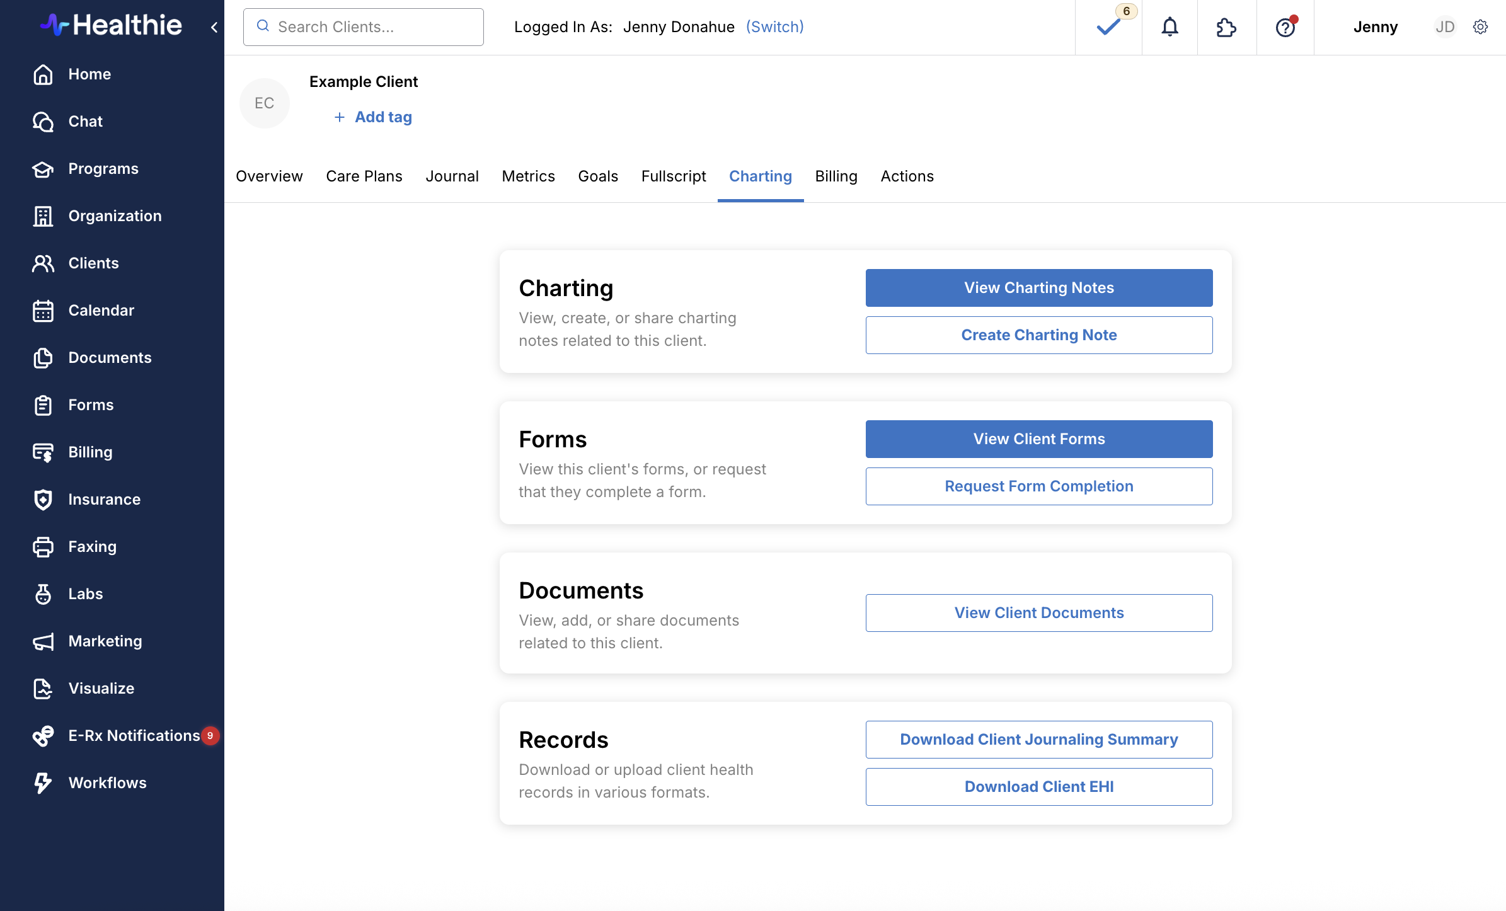1506x911 pixels.
Task: Click Add tag under Example Client
Action: [x=382, y=117]
